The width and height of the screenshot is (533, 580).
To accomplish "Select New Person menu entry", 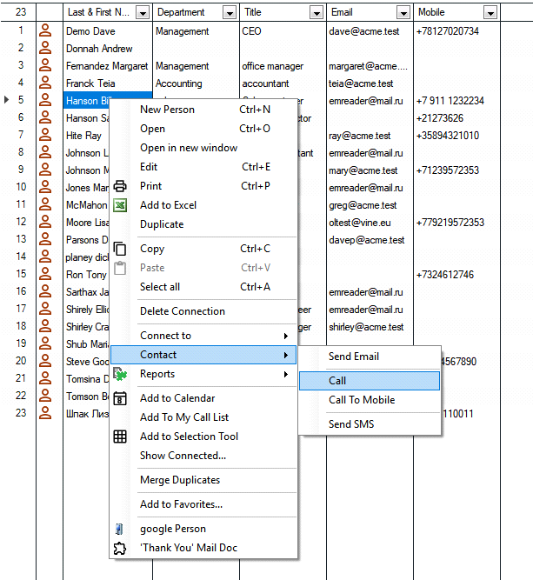I will coord(203,110).
